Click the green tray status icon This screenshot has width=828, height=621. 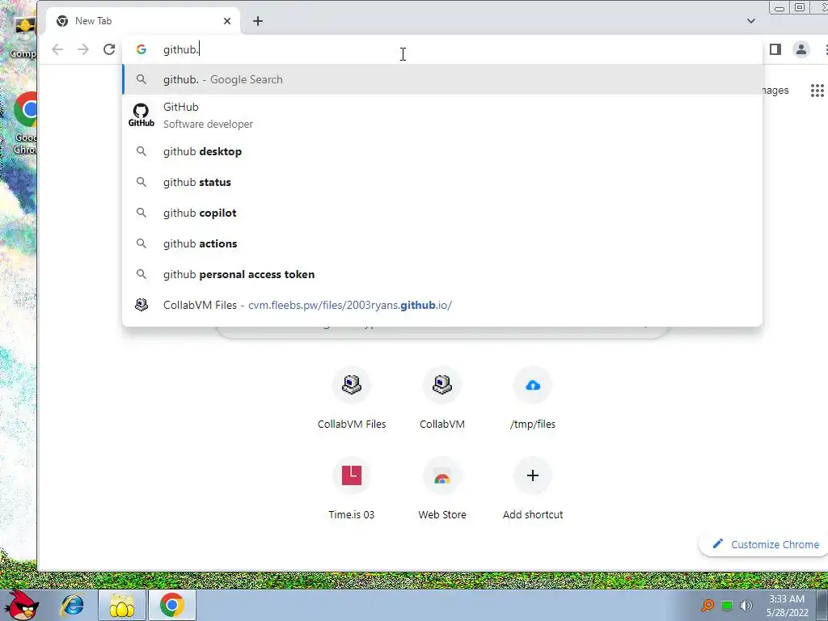coord(727,606)
